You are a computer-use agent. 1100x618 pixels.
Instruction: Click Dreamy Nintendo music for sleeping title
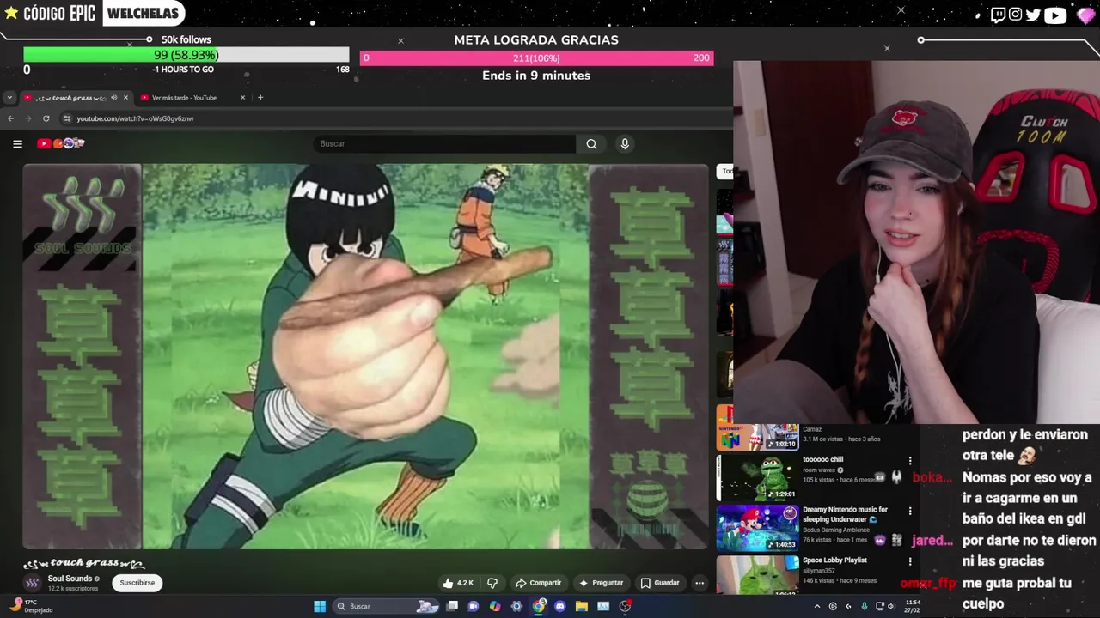[x=846, y=514]
